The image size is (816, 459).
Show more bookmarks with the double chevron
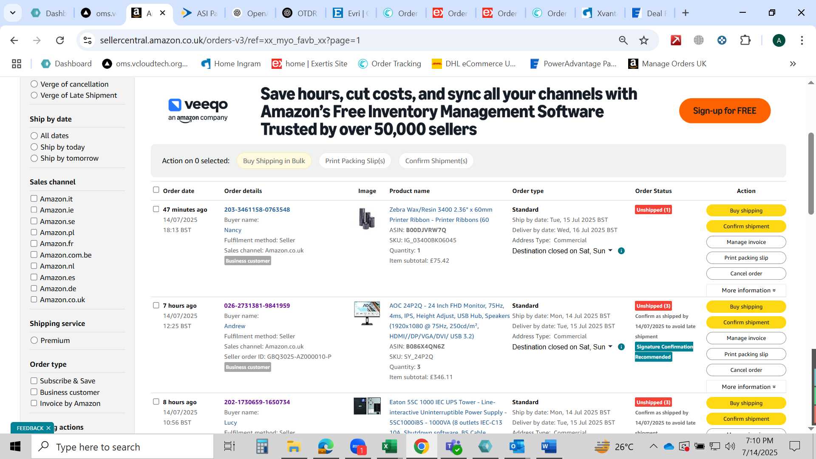[793, 64]
